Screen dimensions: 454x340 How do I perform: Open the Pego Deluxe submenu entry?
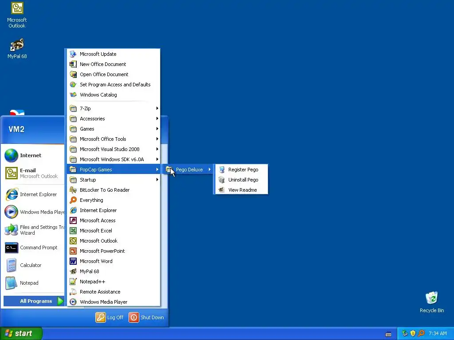(188, 170)
